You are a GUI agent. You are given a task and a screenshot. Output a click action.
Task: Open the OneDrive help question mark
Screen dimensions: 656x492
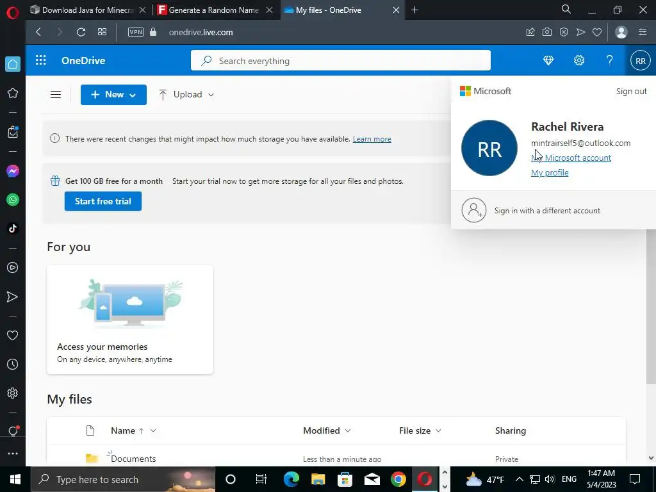pos(610,60)
